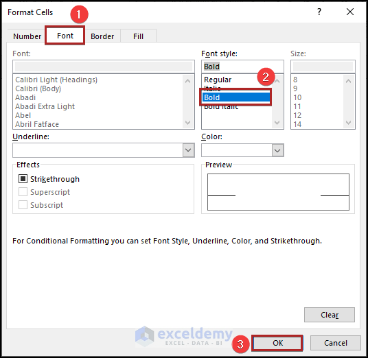Enable the Superscript checkbox
This screenshot has width=368, height=358.
(x=23, y=192)
